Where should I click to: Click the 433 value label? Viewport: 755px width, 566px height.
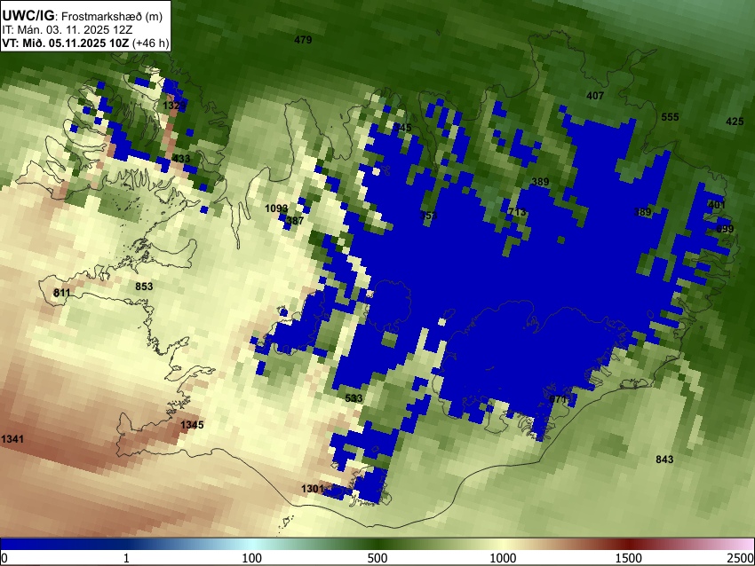pyautogui.click(x=181, y=158)
